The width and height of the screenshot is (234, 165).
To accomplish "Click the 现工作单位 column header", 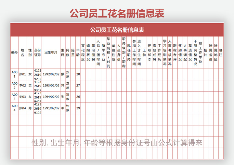I will 201,53.
